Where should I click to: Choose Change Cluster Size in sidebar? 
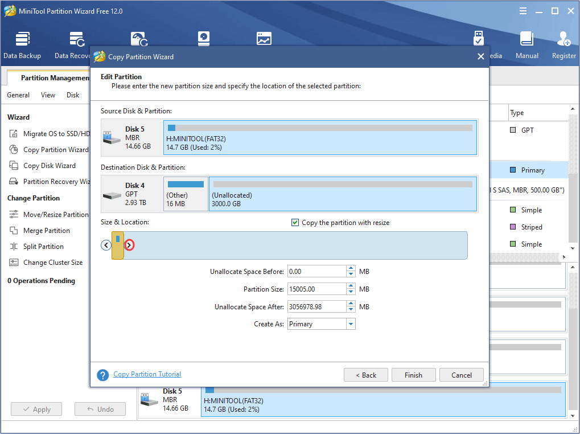click(x=46, y=262)
